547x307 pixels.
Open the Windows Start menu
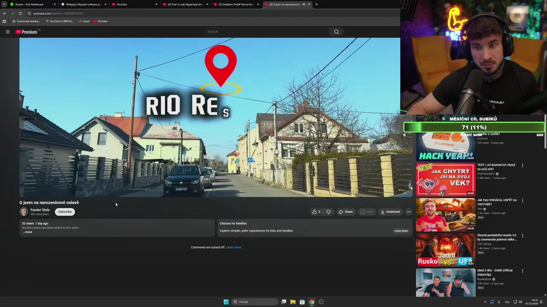226,302
